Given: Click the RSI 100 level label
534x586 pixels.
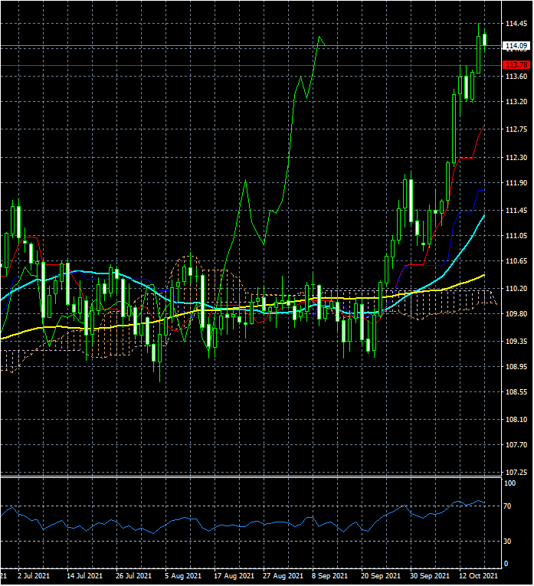Looking at the screenshot, I should pyautogui.click(x=510, y=483).
